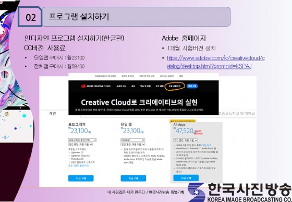Click 지금 구매 button under 단일 앱

coord(133,178)
